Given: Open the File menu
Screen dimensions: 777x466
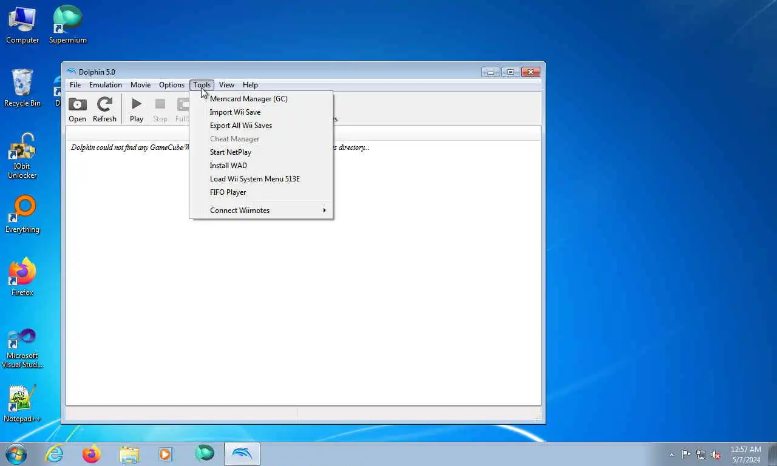Looking at the screenshot, I should pyautogui.click(x=75, y=85).
